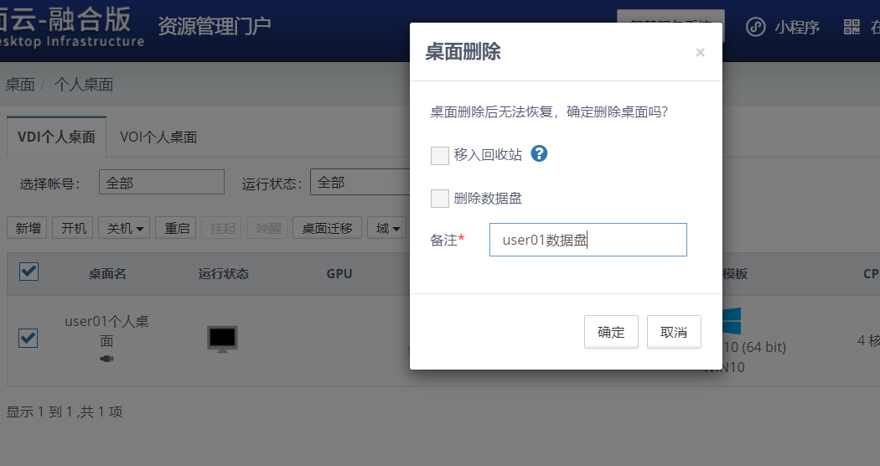Click the help icon beside 移入回收站
Image resolution: width=880 pixels, height=466 pixels.
pyautogui.click(x=540, y=154)
